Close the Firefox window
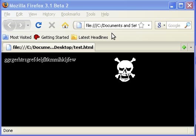 pyautogui.click(x=189, y=6)
